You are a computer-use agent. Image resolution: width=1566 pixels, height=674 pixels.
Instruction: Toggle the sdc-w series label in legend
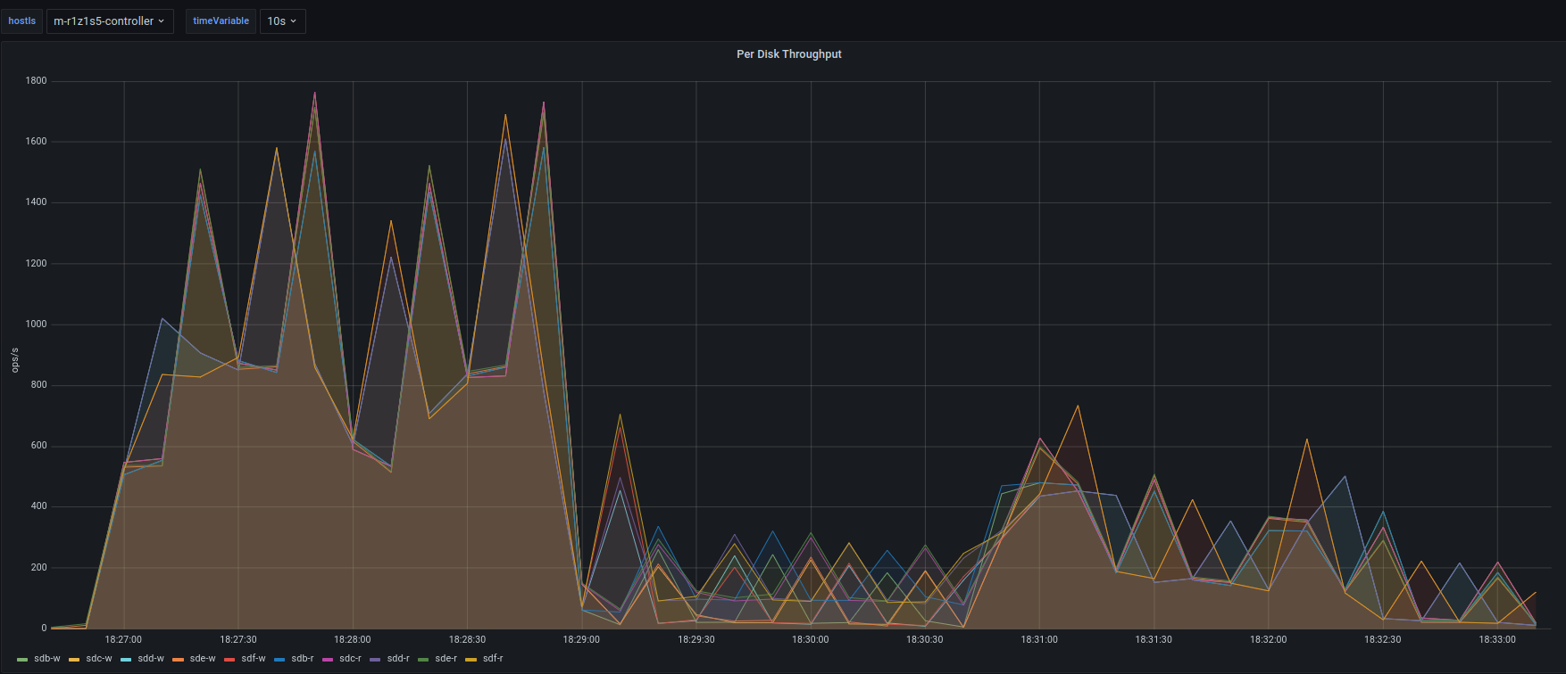point(99,659)
